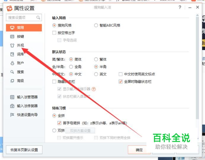Click the scrollbar up arrow

click(197, 15)
